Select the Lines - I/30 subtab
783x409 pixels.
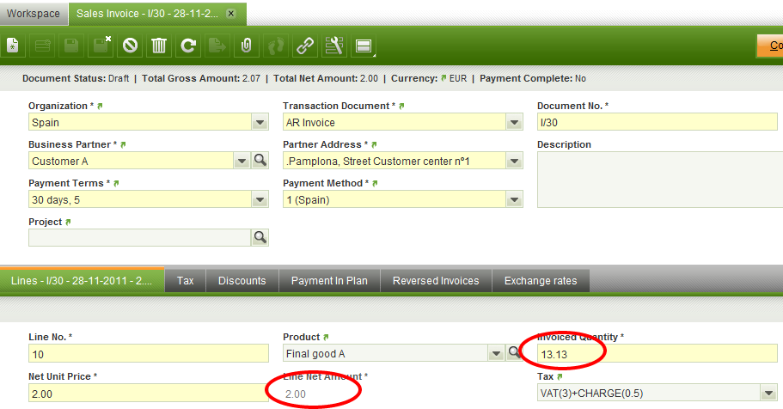[82, 281]
